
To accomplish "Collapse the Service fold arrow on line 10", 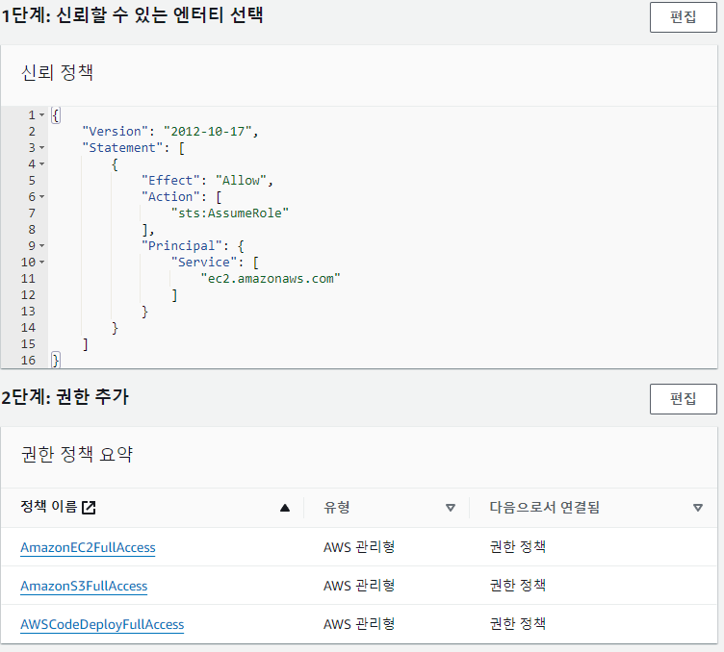I will click(x=42, y=262).
